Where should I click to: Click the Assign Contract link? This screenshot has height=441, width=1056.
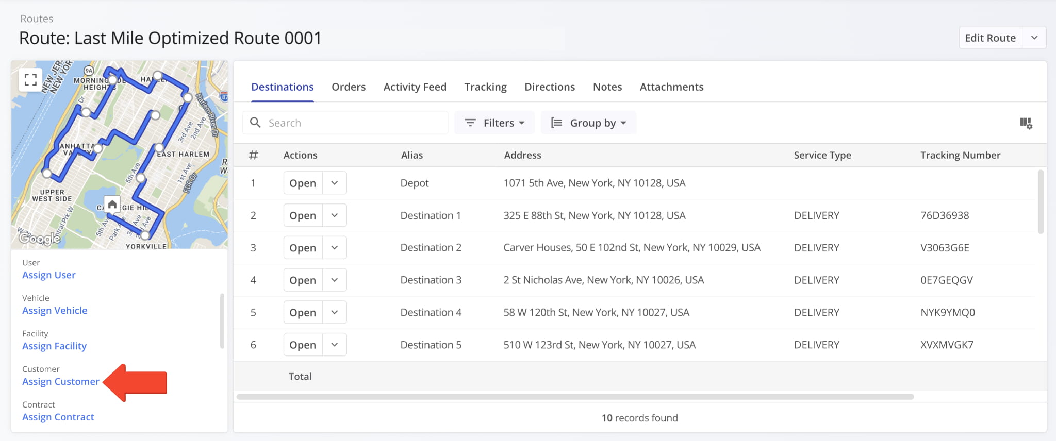tap(58, 417)
